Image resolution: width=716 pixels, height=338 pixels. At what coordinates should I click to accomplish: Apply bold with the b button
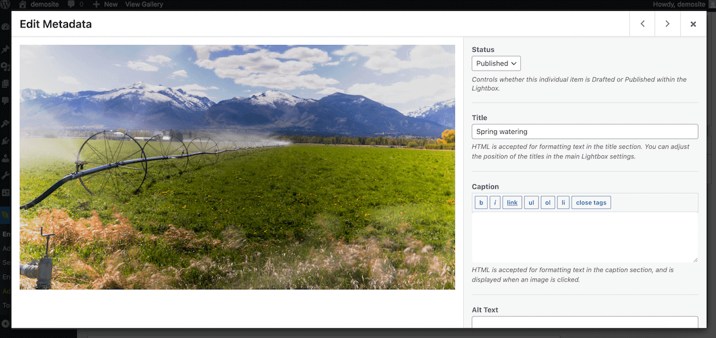tap(481, 203)
